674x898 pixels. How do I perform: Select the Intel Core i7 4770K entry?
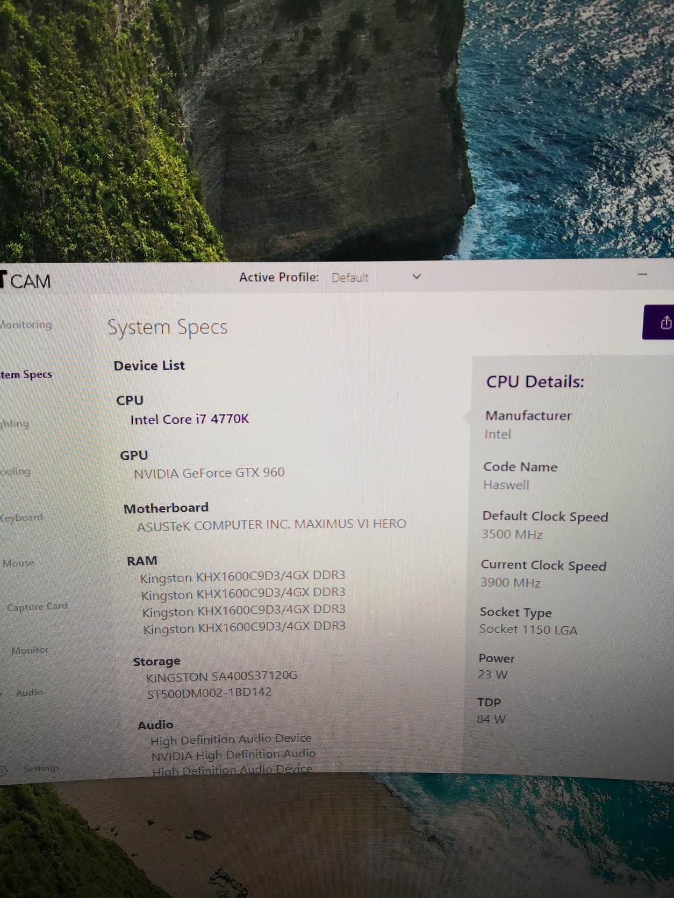click(x=190, y=419)
